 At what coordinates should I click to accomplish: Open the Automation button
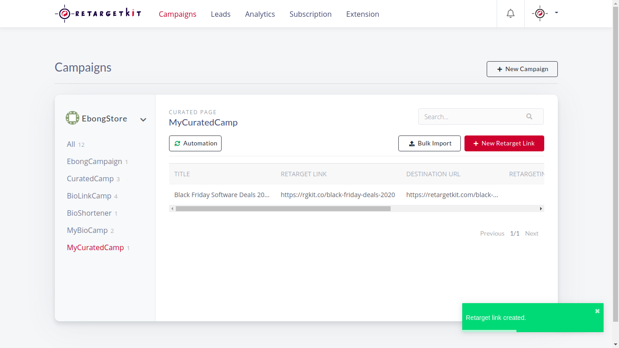tap(195, 143)
